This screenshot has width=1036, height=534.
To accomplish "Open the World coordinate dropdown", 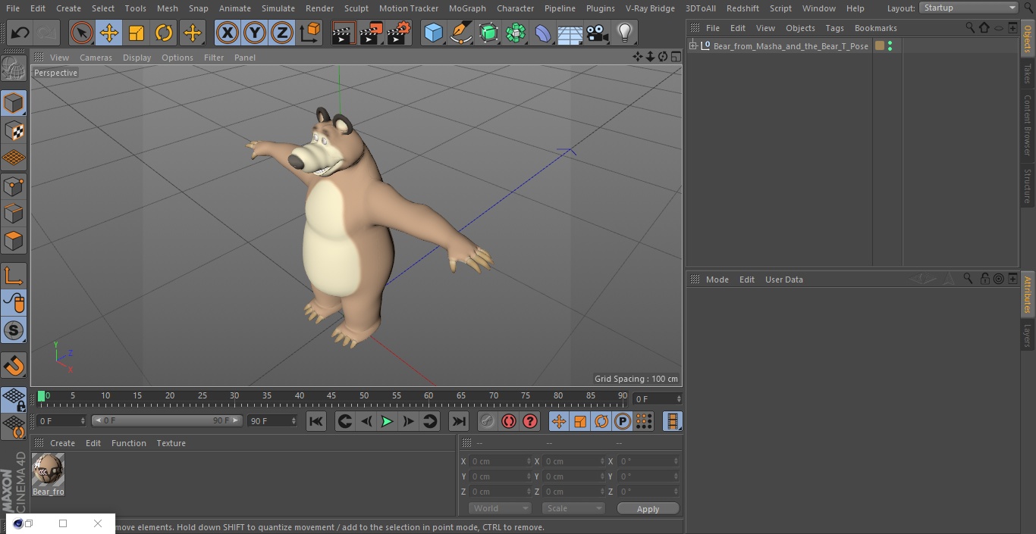I will pos(500,508).
